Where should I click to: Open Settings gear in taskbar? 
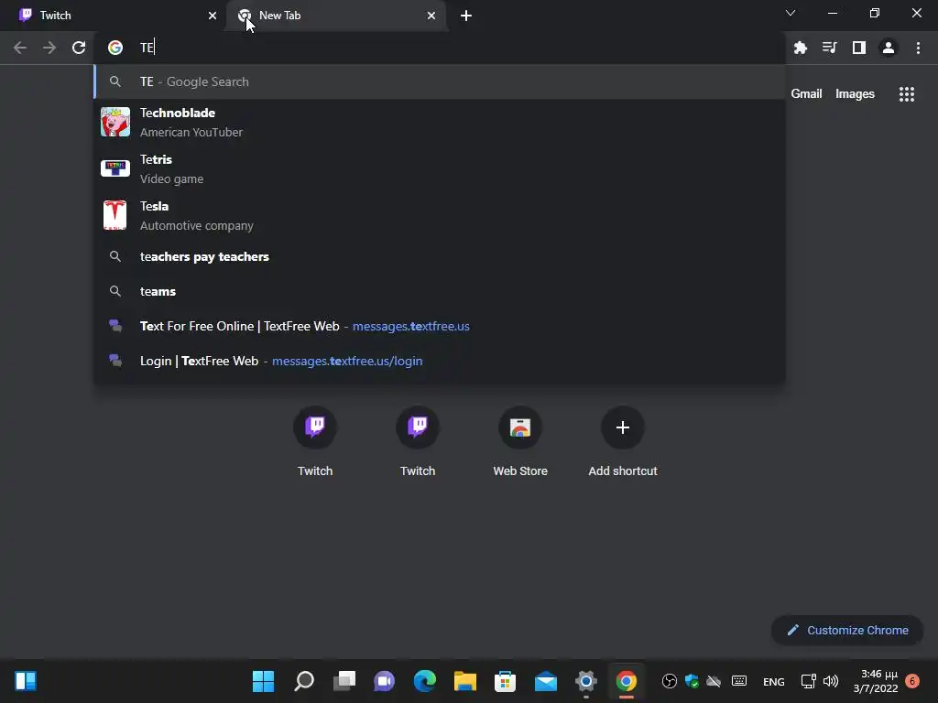pyautogui.click(x=585, y=681)
